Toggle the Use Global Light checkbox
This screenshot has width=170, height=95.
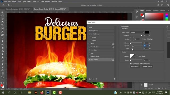tap(143, 39)
